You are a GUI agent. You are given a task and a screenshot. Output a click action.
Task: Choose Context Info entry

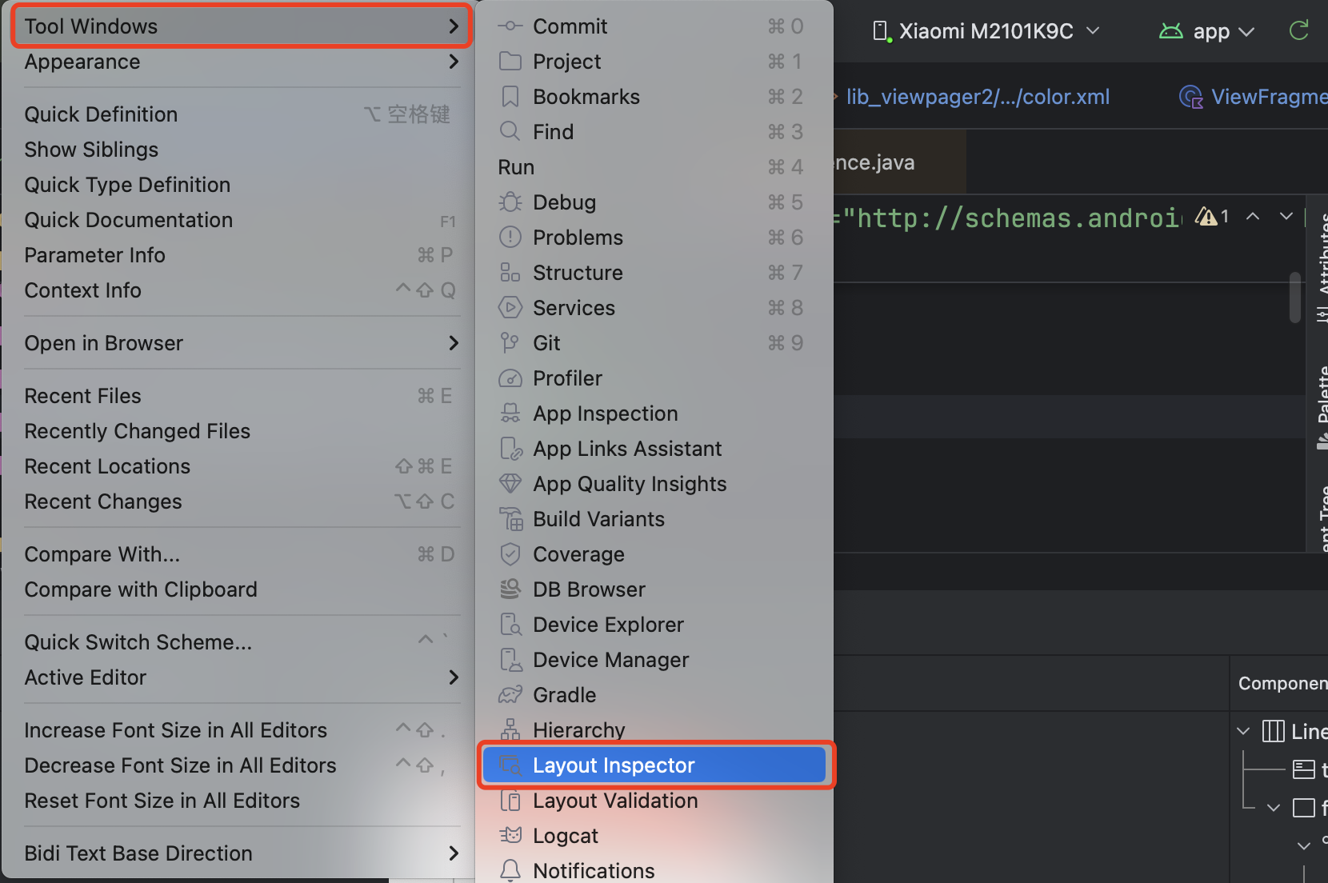point(241,290)
